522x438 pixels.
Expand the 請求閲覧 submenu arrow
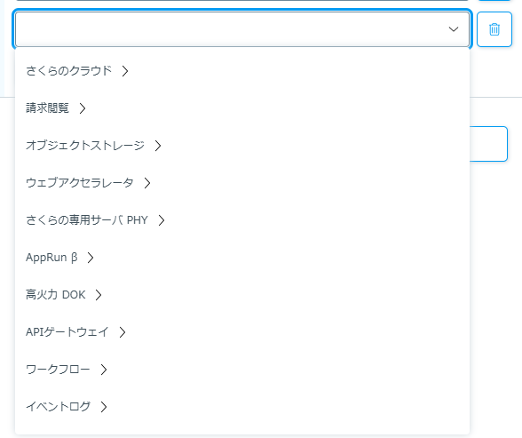tap(83, 108)
